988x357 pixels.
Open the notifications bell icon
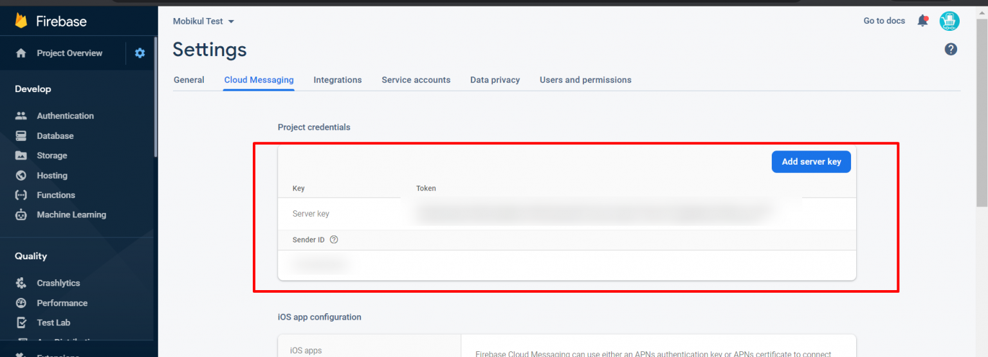[922, 21]
